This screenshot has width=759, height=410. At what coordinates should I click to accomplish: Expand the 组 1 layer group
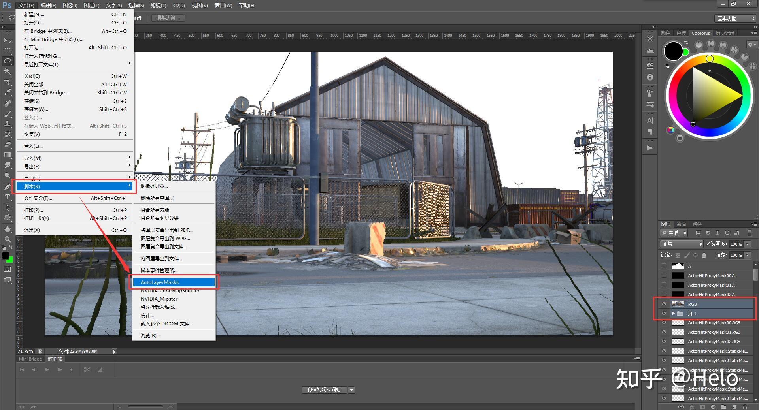click(674, 314)
